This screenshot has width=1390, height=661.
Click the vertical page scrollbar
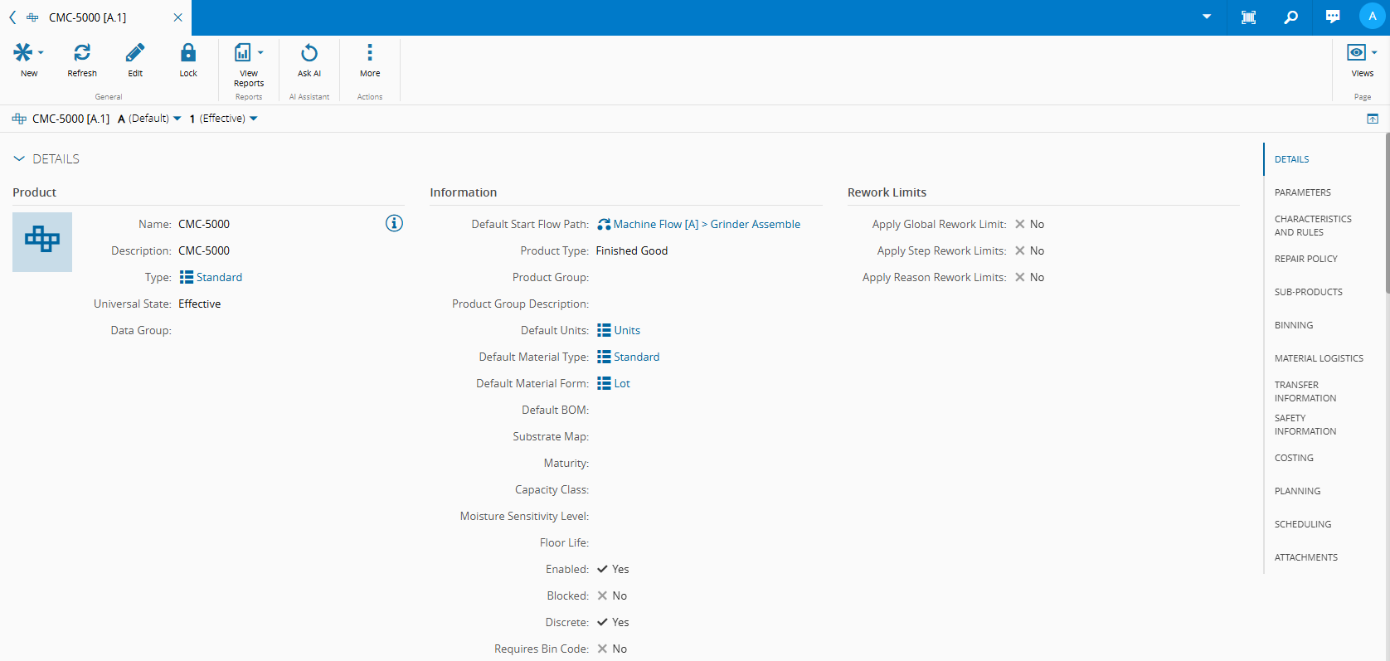tap(1387, 214)
